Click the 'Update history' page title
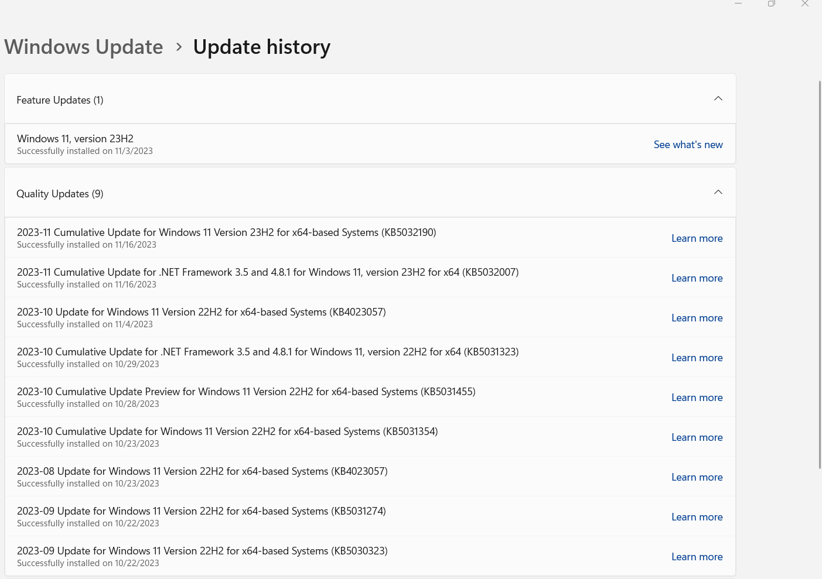The height and width of the screenshot is (579, 822). pos(262,47)
